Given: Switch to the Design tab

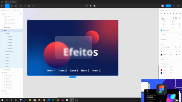Looking at the screenshot, I should tap(162, 10).
